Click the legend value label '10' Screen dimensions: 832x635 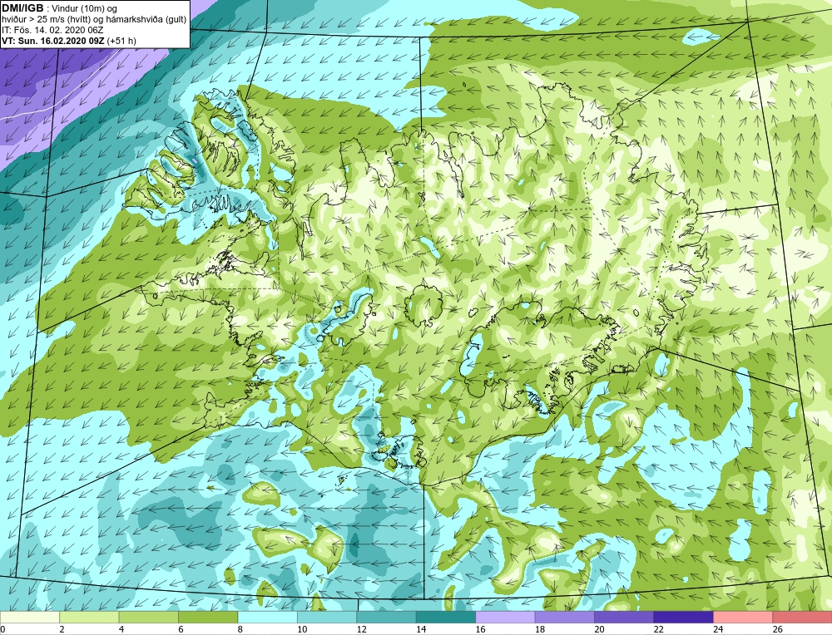(302, 629)
